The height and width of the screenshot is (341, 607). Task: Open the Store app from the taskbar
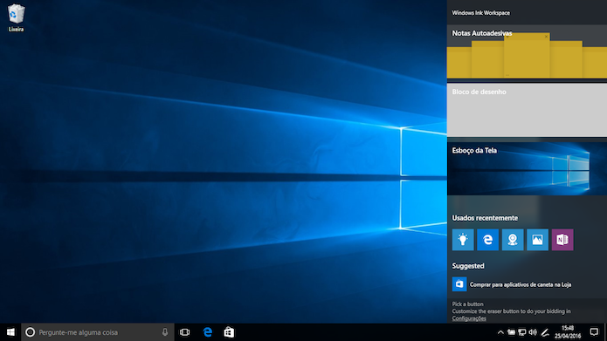coord(229,332)
